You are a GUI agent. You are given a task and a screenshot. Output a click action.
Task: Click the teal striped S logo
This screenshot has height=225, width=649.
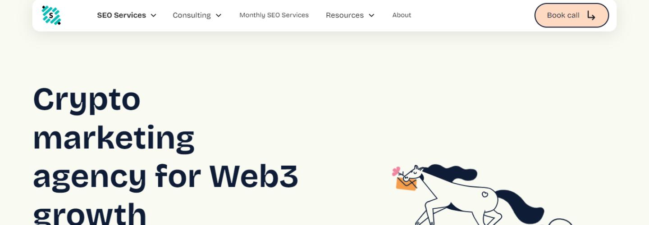point(51,15)
